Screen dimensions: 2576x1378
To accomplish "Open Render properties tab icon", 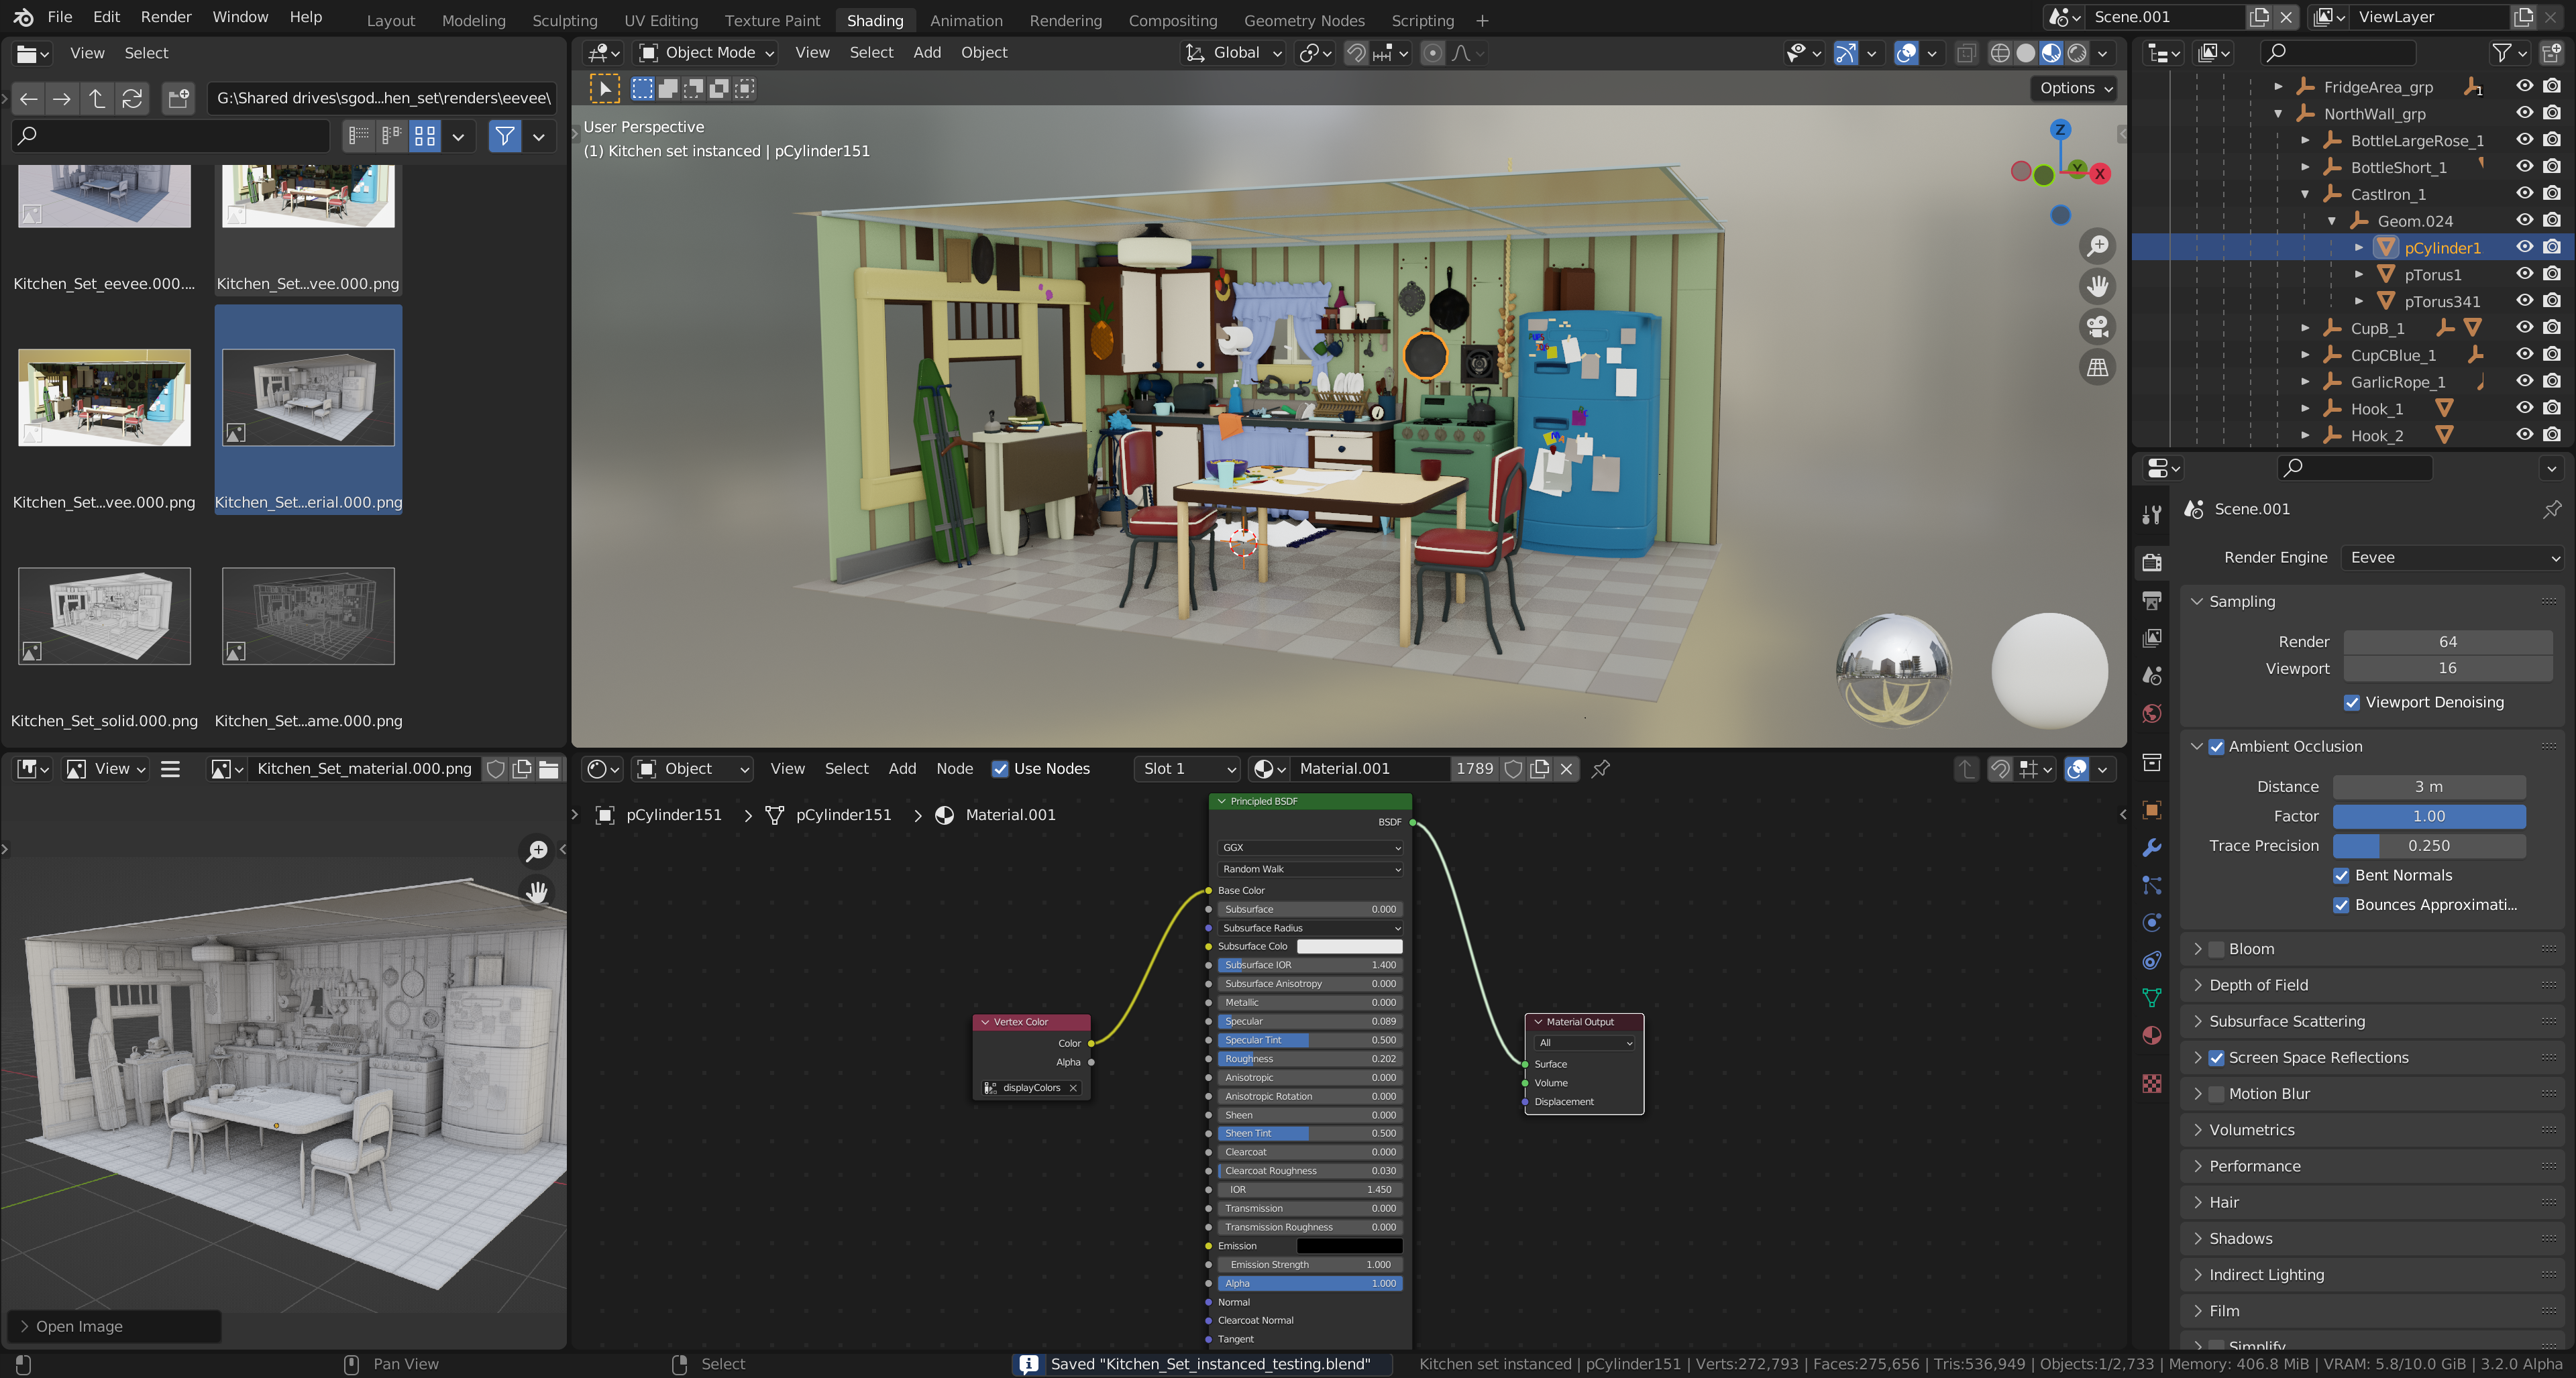I will pos(2152,563).
